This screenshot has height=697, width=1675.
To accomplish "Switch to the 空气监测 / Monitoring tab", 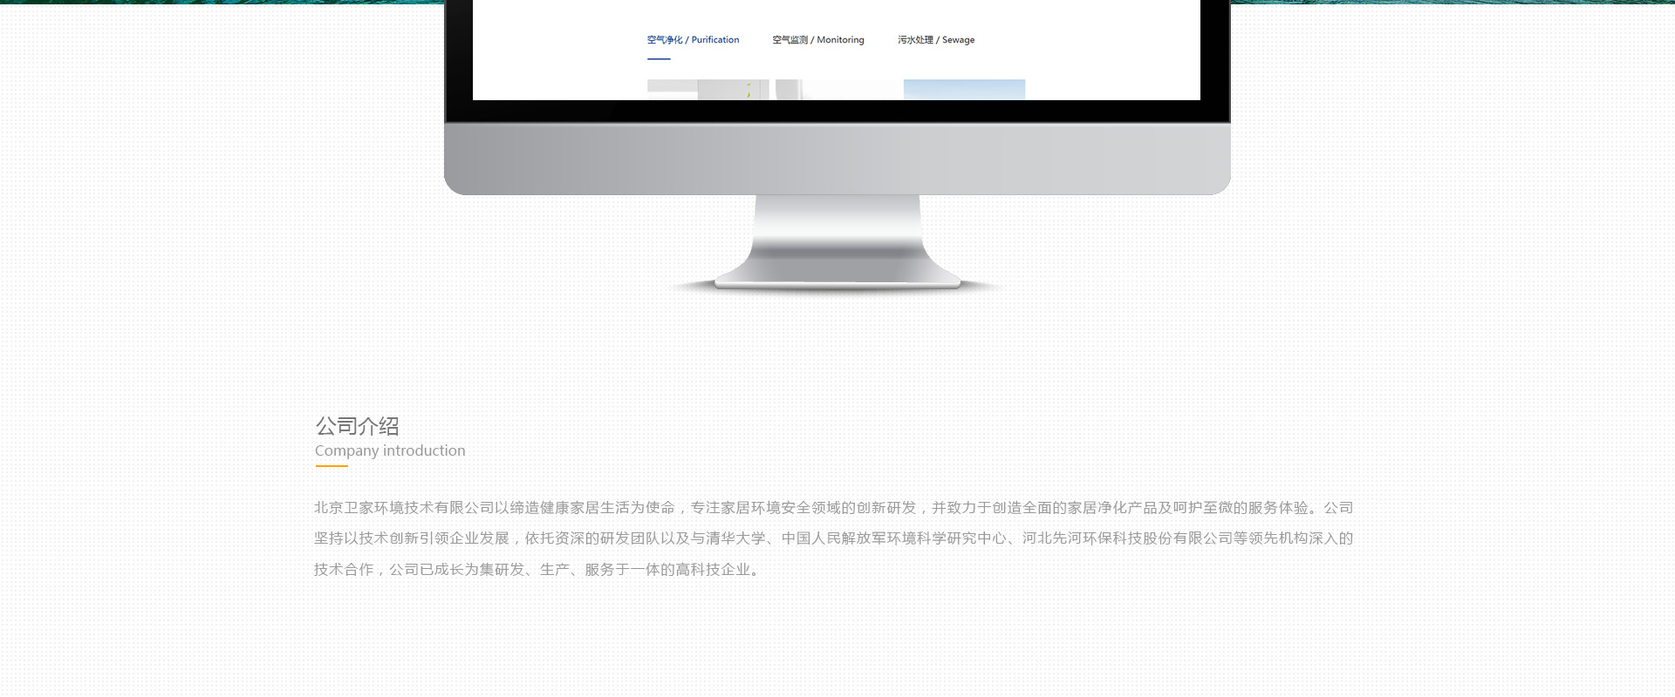I will point(817,40).
